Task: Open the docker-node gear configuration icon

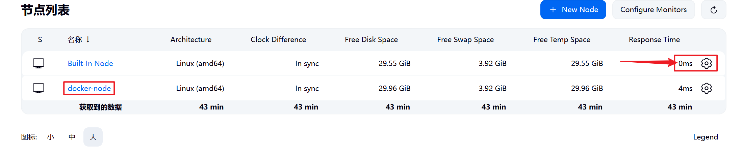Action: coord(706,88)
